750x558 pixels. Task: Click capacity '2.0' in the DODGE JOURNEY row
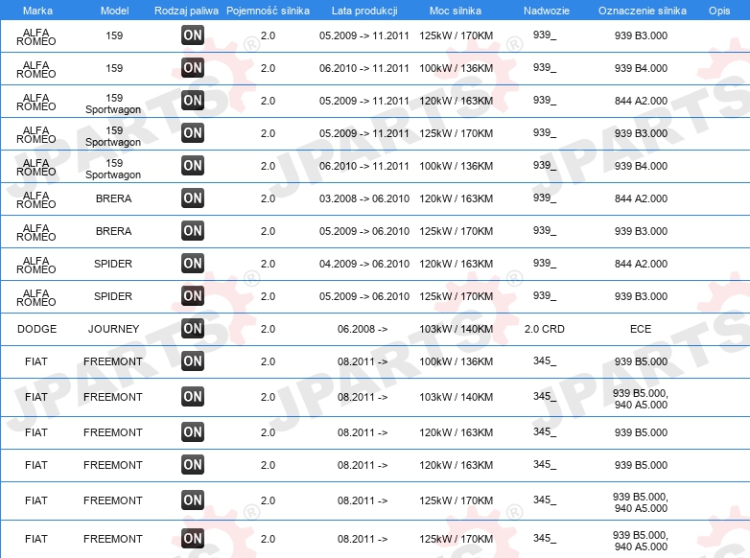pyautogui.click(x=268, y=329)
